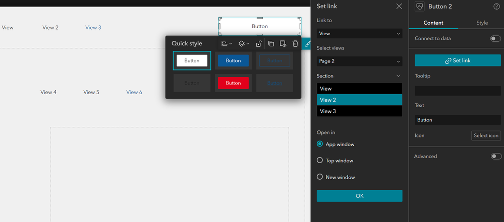This screenshot has width=504, height=222.
Task: Confirm with the OK button
Action: click(359, 196)
